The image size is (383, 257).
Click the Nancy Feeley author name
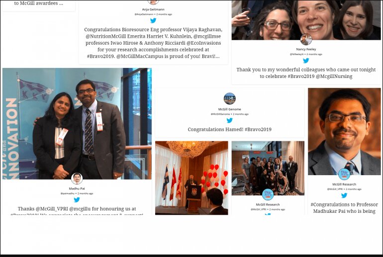pos(306,49)
